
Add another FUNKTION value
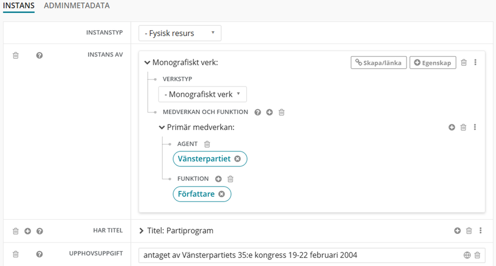[218, 179]
